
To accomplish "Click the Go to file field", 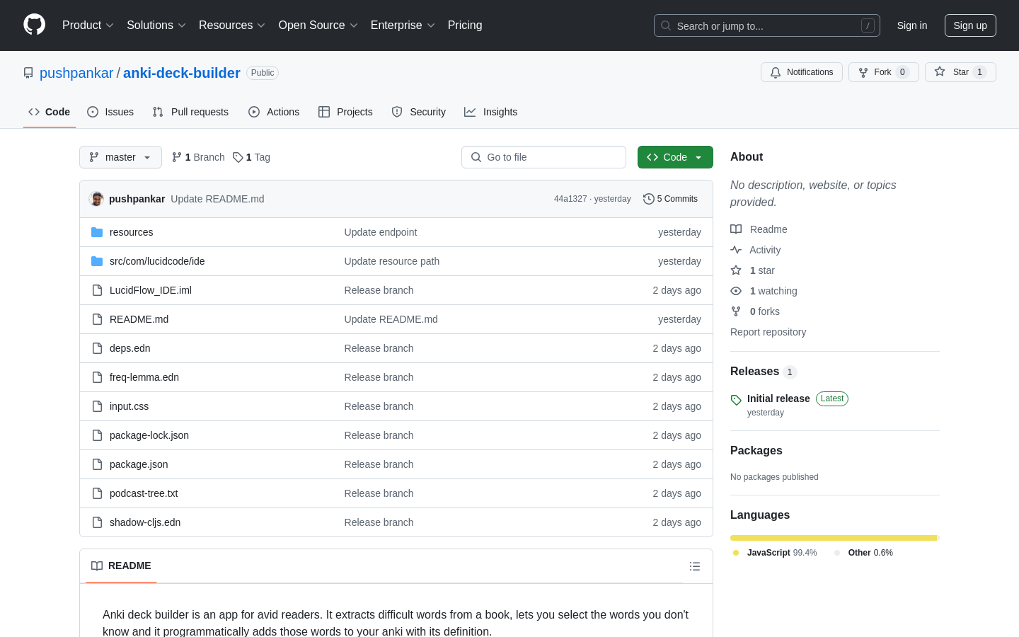I will [543, 157].
